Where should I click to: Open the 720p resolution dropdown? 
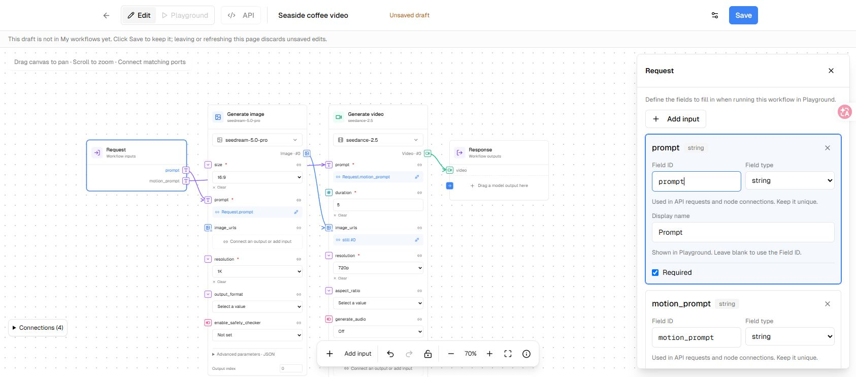tap(378, 268)
